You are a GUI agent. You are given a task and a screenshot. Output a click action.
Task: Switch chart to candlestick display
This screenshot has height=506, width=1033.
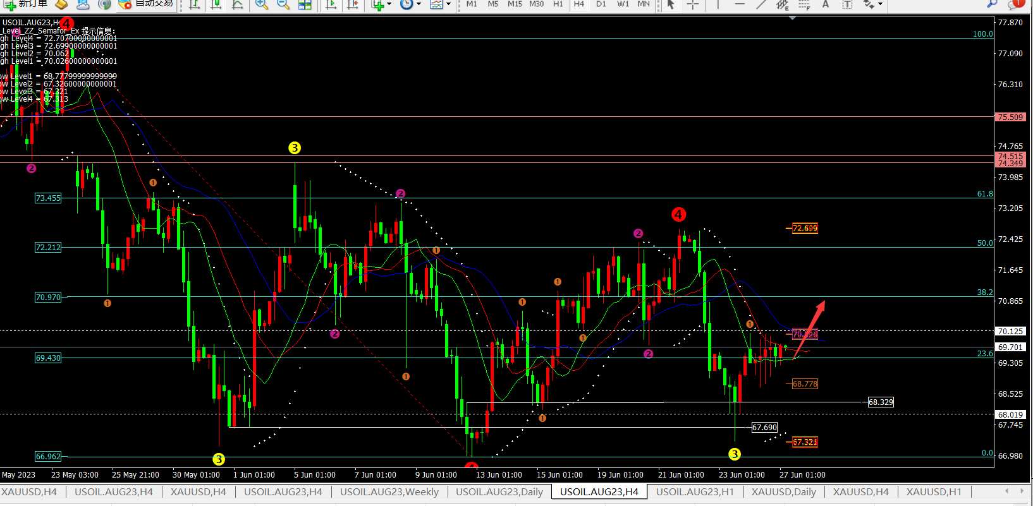(x=216, y=4)
